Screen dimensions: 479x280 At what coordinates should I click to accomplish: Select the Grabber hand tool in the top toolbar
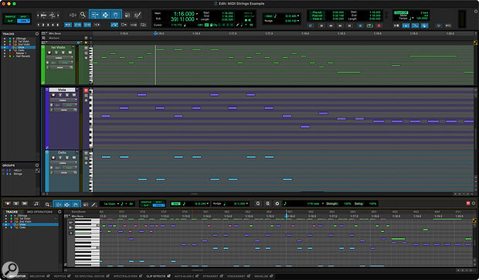(115, 15)
